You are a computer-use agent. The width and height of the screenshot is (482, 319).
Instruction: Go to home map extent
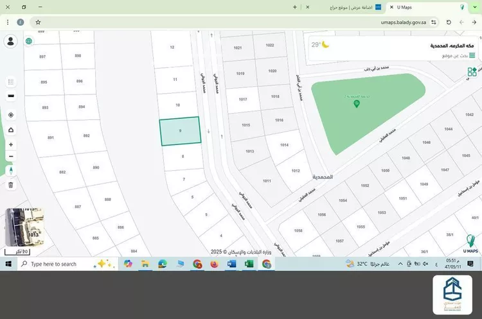11,130
